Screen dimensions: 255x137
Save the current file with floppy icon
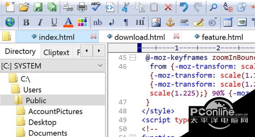[x=38, y=7]
